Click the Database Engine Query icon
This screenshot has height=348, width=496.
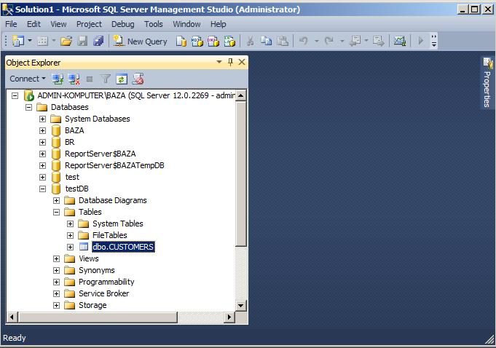coord(181,41)
